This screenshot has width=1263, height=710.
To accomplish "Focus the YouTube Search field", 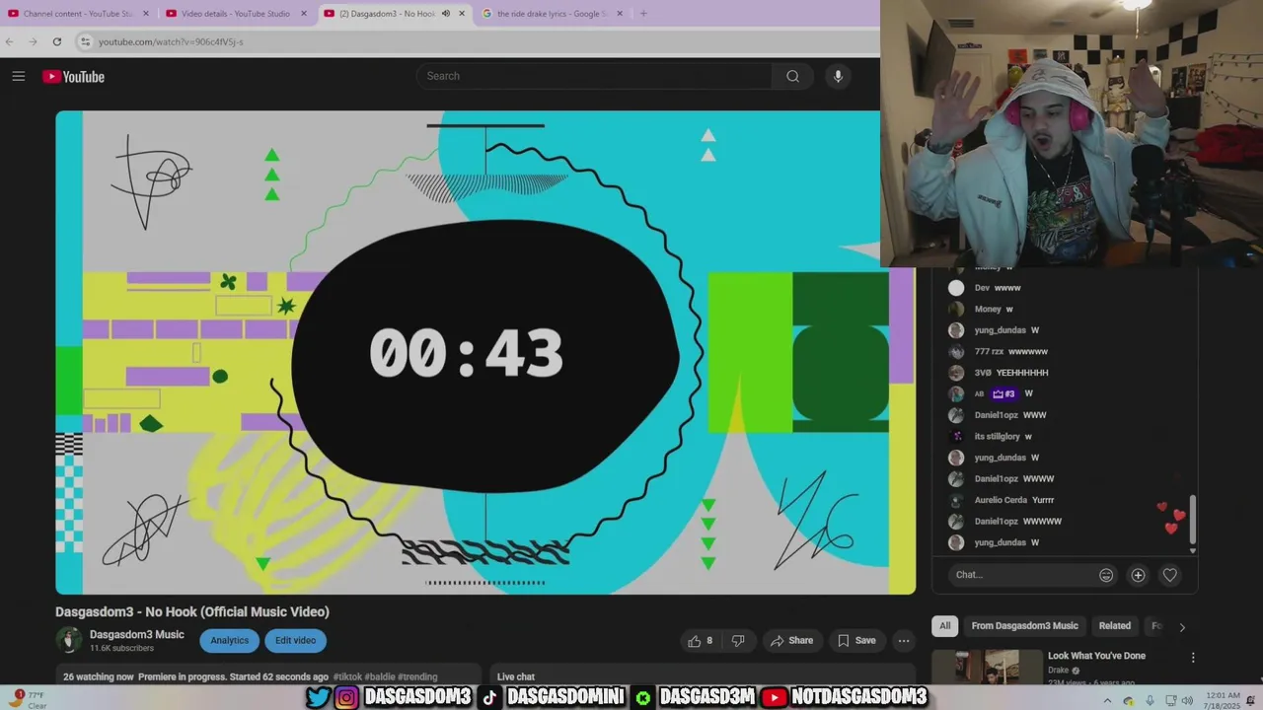I will pyautogui.click(x=595, y=76).
